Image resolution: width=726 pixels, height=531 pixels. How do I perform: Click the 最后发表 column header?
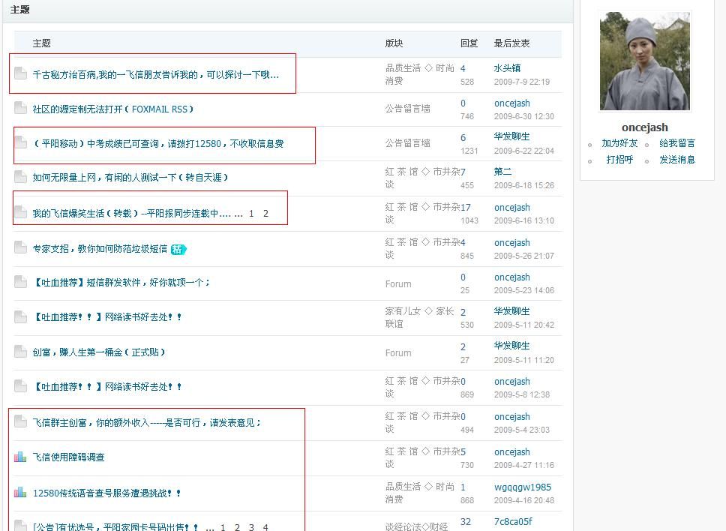tap(511, 43)
